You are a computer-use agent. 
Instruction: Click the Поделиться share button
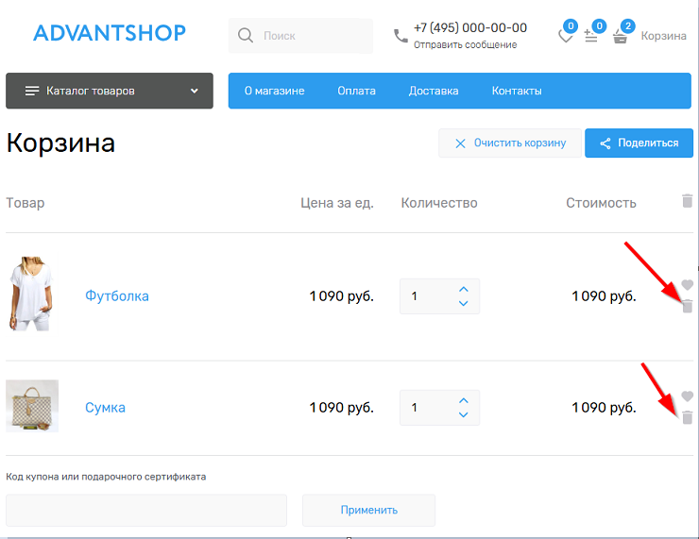coord(639,143)
